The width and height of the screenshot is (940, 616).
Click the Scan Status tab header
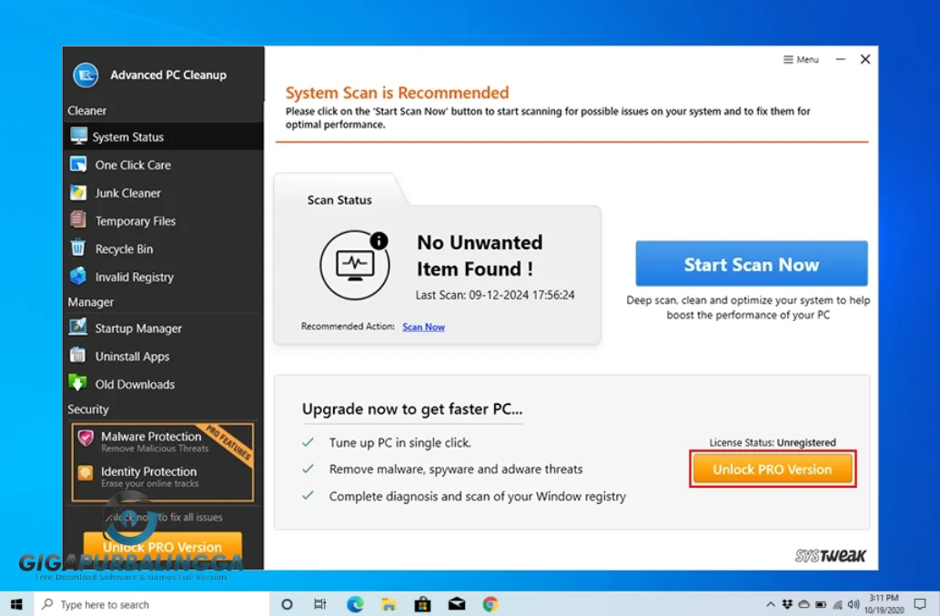pos(339,200)
